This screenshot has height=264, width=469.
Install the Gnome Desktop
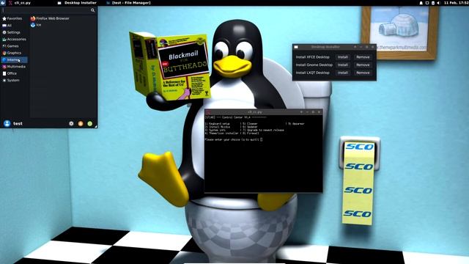[343, 65]
